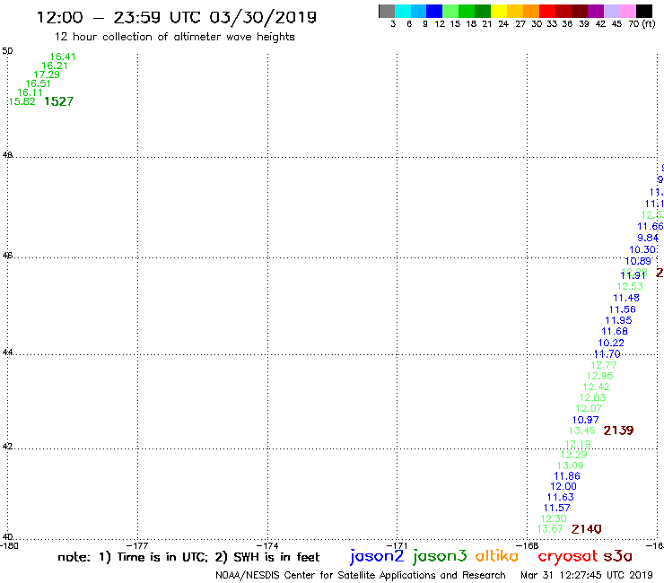Click the altika satellite legend label
664x583 pixels.
pos(496,556)
